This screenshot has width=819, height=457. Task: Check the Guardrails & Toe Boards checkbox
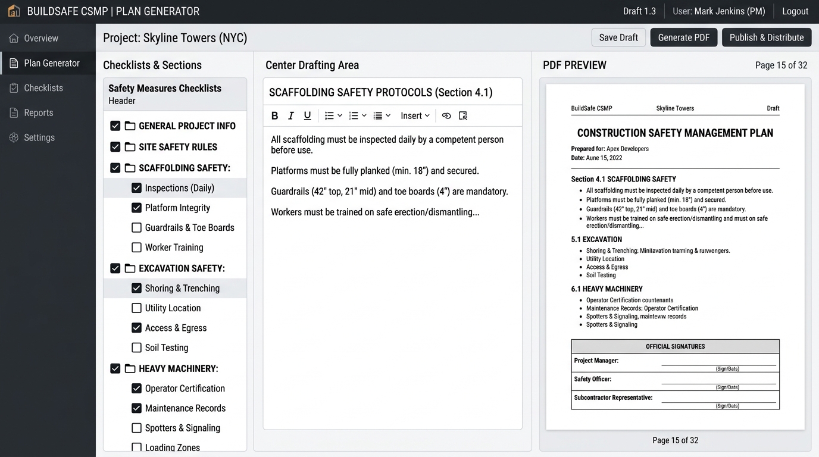point(136,227)
